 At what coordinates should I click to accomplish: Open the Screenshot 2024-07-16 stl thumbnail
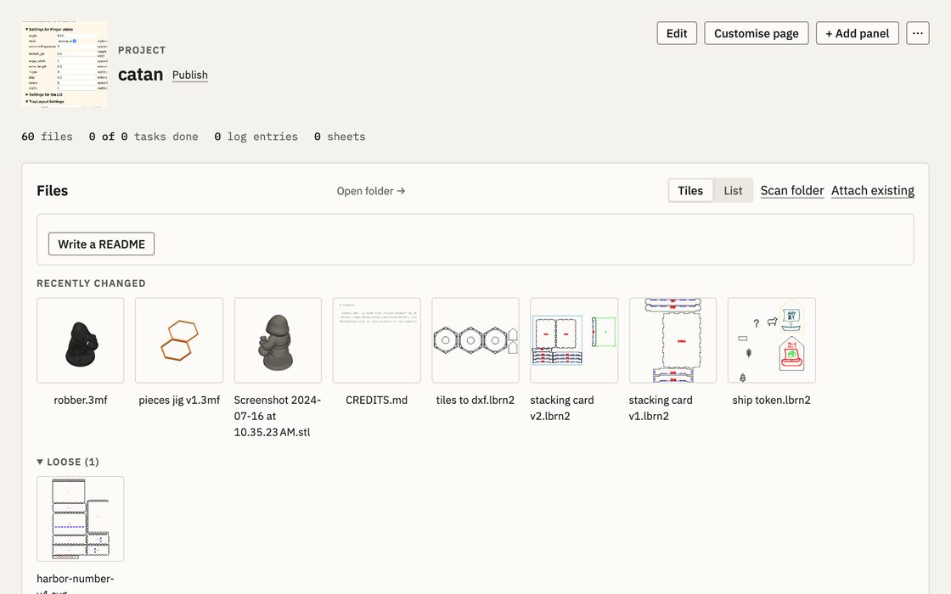pos(278,340)
